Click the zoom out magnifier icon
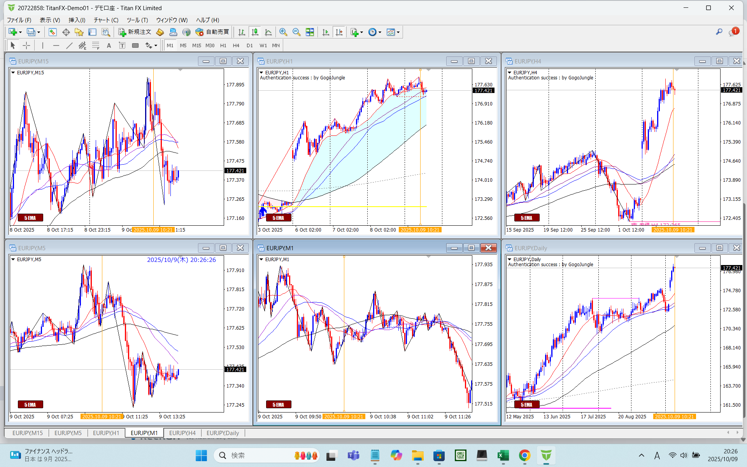Viewport: 747px width, 467px height. pos(296,32)
